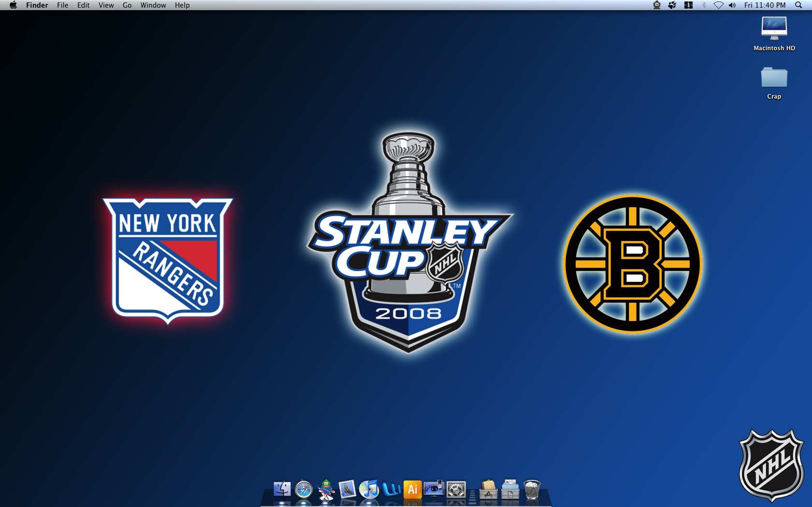
Task: Open the eye-on-display app with phone in Dock
Action: click(434, 489)
